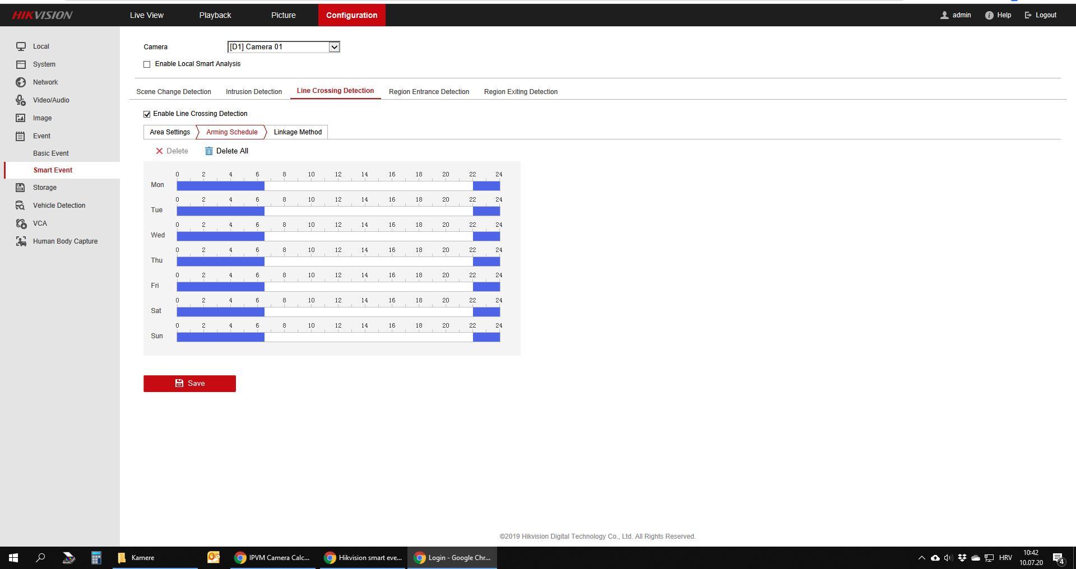This screenshot has height=569, width=1076.
Task: Collapse the Event menu in sidebar
Action: point(41,136)
